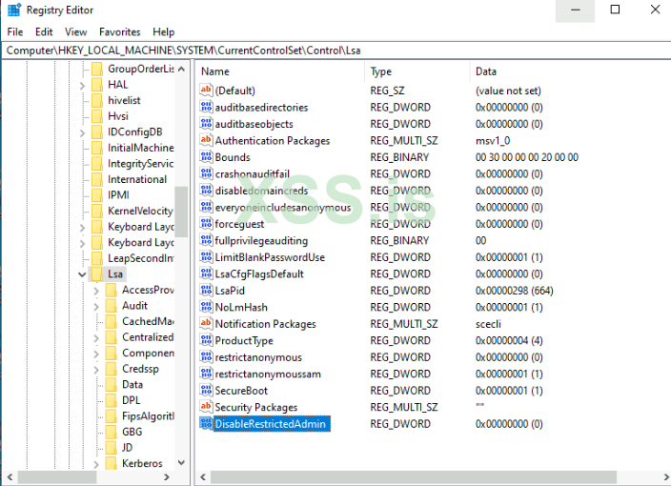Click the restrictanonymous value icon

point(206,356)
